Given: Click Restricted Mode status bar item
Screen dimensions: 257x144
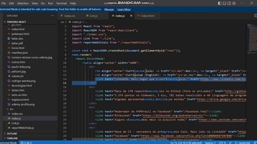Looking at the screenshot, I should coord(8,142).
